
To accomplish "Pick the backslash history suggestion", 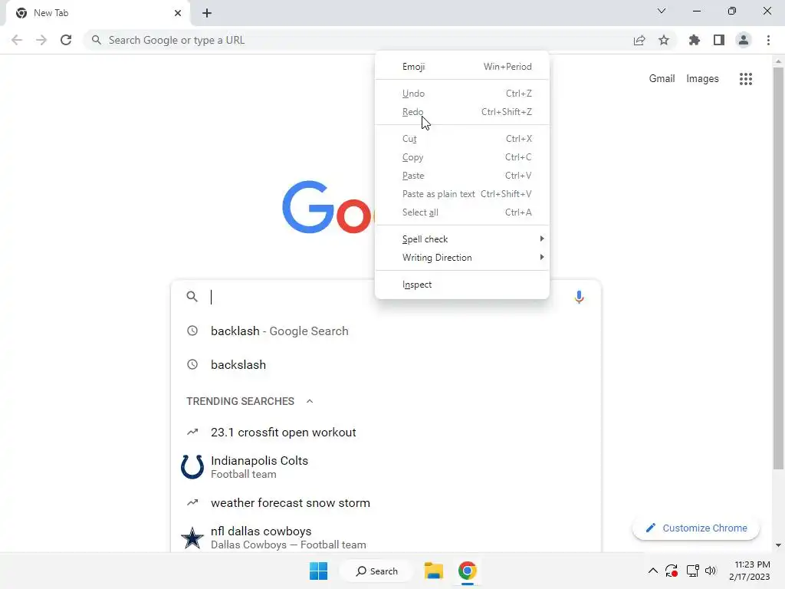I will [386, 364].
